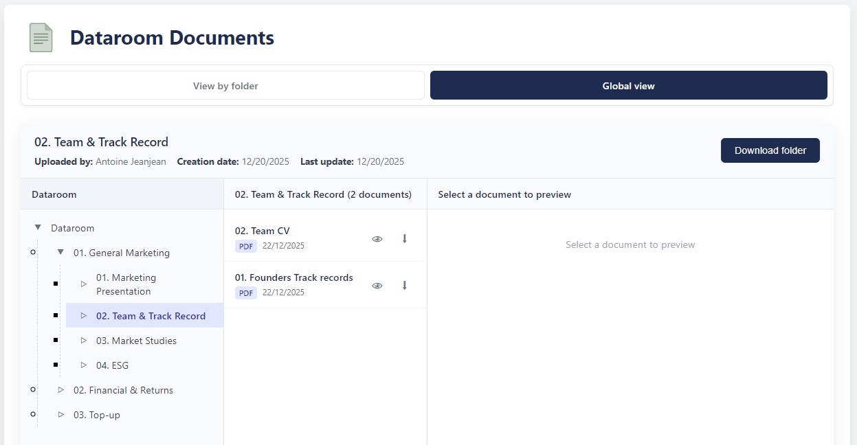
Task: Expand the 03. Top-up folder
Action: coord(60,415)
